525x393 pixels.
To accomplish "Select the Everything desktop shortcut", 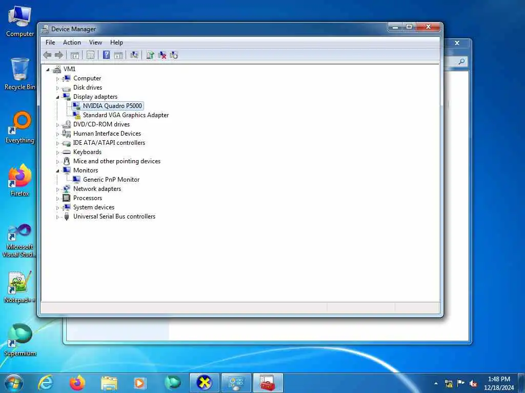I will [x=20, y=127].
